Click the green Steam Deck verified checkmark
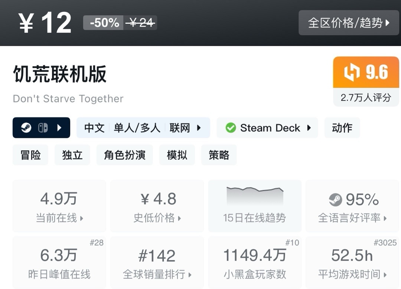401x289 pixels. (231, 128)
